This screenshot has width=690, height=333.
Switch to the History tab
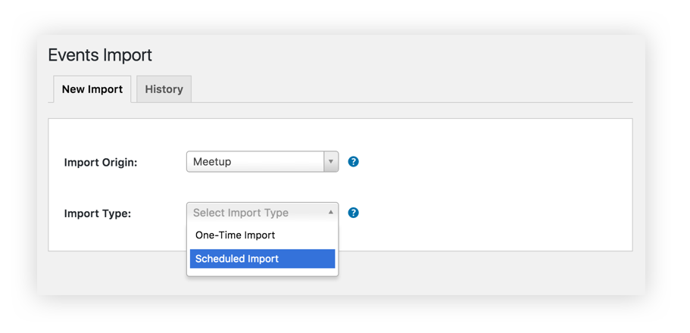coord(164,89)
